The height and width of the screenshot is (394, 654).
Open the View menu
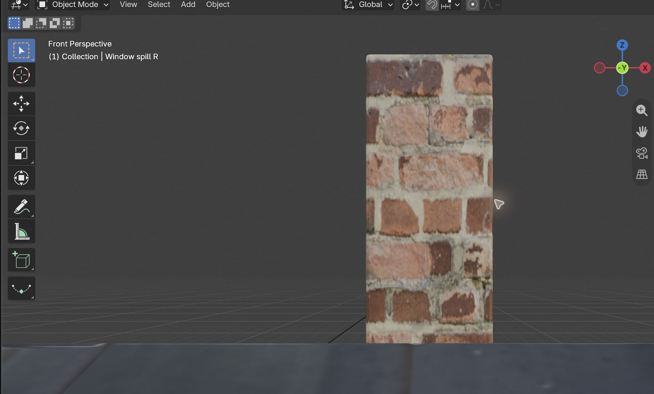click(x=128, y=5)
